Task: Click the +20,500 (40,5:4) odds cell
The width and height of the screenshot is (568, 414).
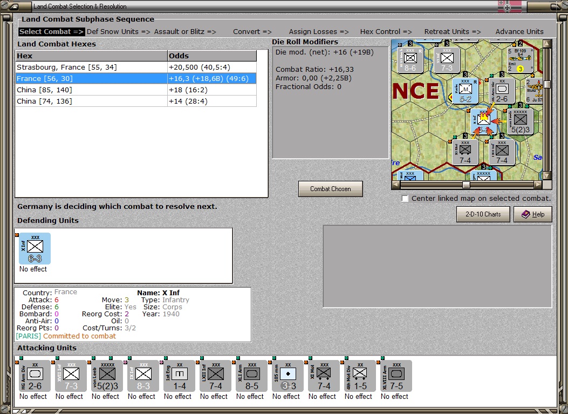Action: pos(212,67)
